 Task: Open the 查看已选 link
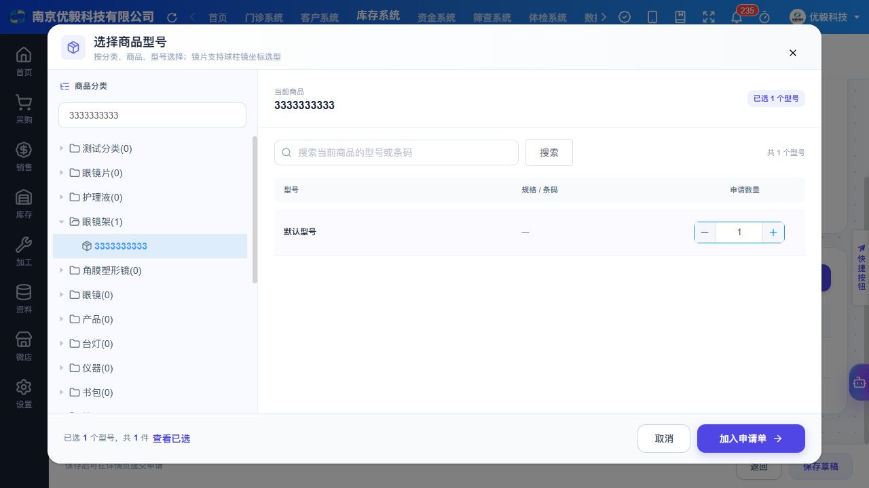coord(171,439)
